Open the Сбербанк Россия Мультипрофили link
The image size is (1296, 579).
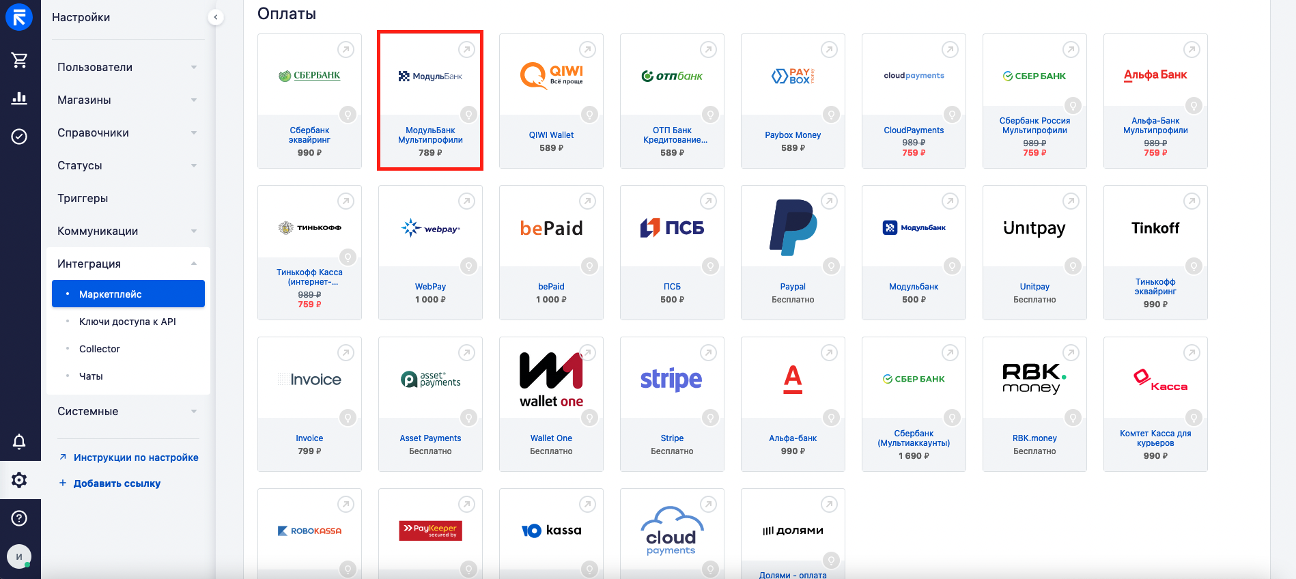(1034, 126)
